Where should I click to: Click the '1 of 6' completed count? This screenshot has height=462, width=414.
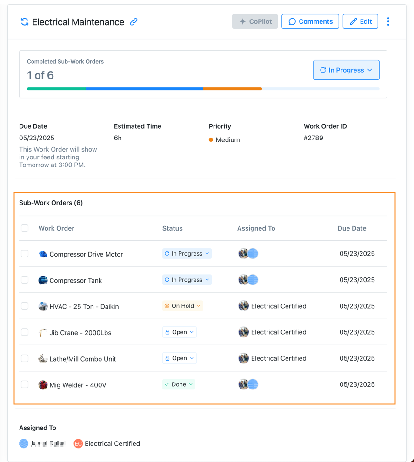pos(40,75)
